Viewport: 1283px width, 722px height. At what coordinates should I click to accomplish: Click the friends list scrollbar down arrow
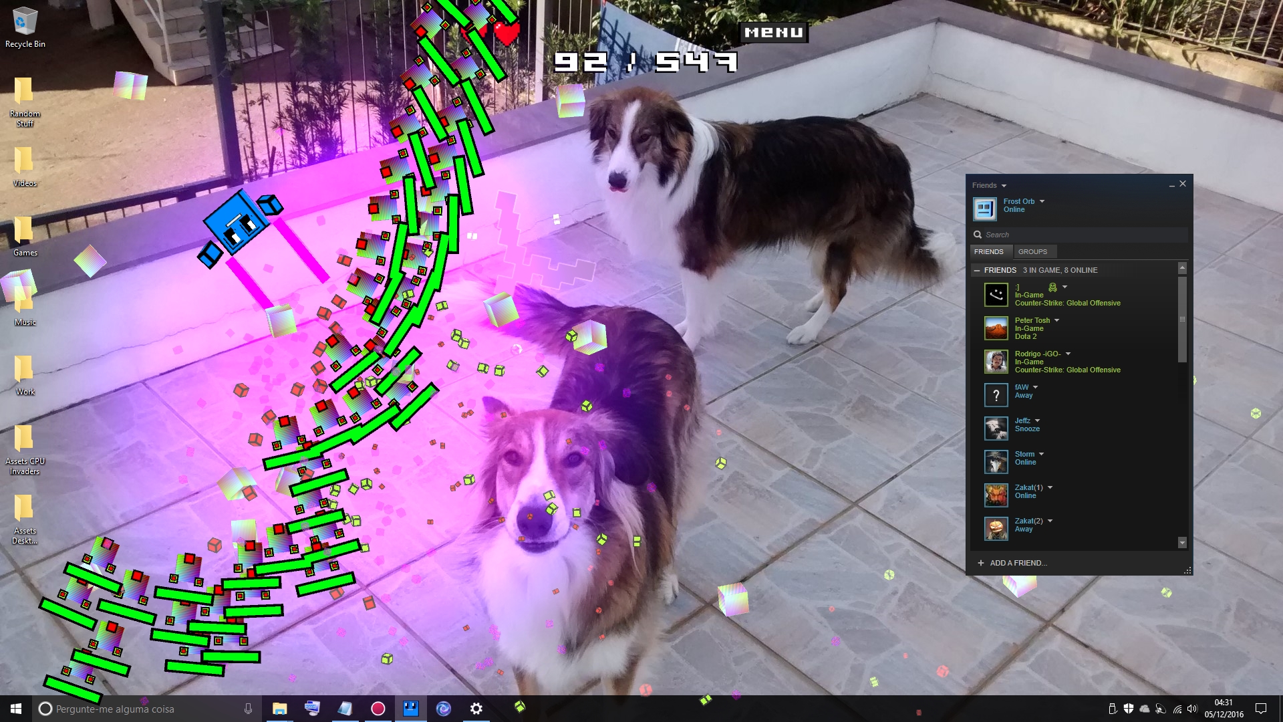point(1182,543)
